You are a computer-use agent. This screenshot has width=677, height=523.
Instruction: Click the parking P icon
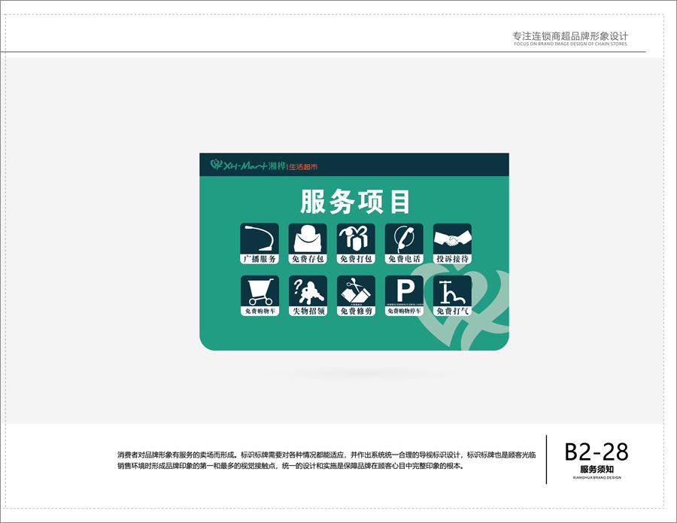pos(404,296)
